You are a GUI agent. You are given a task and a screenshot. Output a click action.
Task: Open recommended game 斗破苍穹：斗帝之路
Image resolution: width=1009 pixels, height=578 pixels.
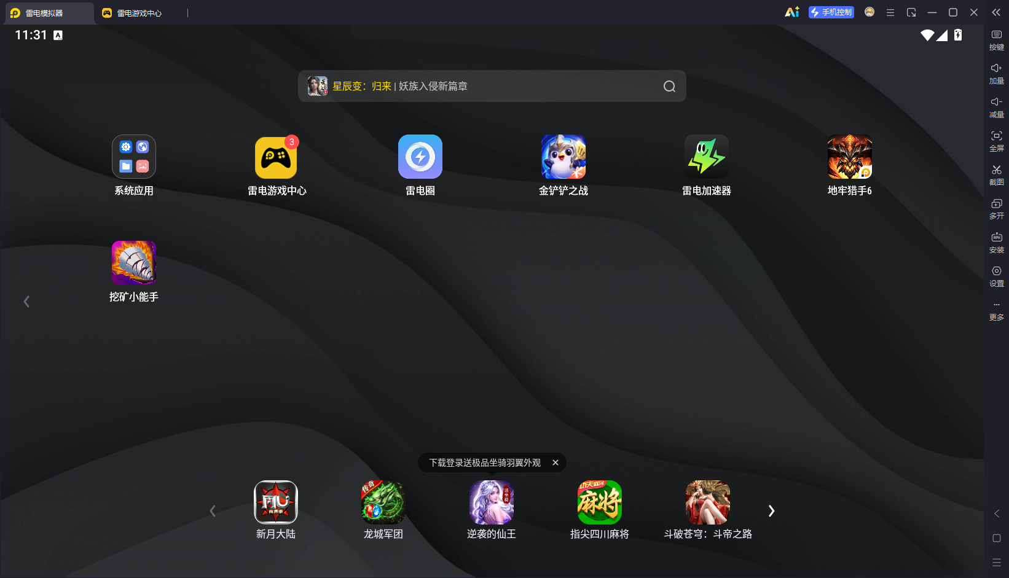(708, 502)
